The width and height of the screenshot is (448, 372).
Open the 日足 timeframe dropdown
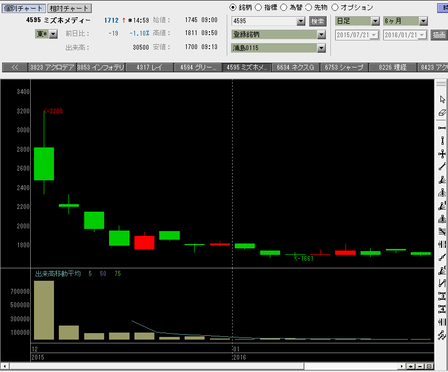click(x=375, y=21)
